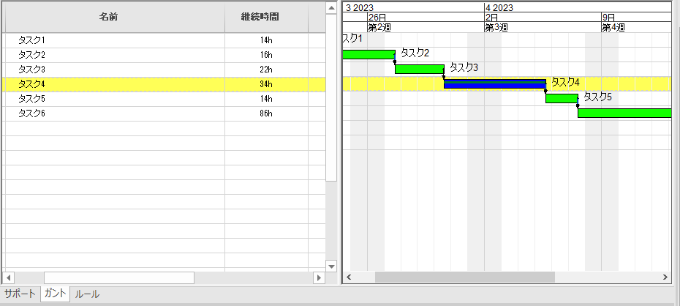The width and height of the screenshot is (680, 306).
Task: Click the 14h duration of タスク1
Action: tap(266, 40)
